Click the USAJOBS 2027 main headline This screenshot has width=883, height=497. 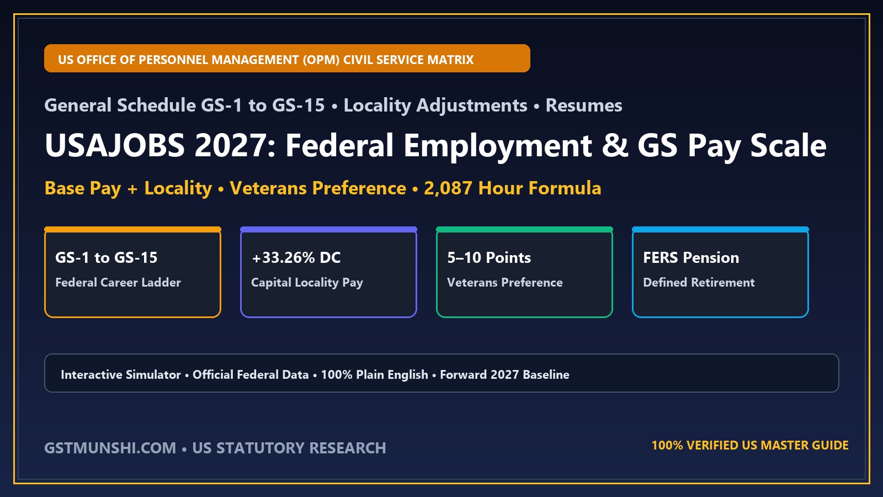point(435,146)
